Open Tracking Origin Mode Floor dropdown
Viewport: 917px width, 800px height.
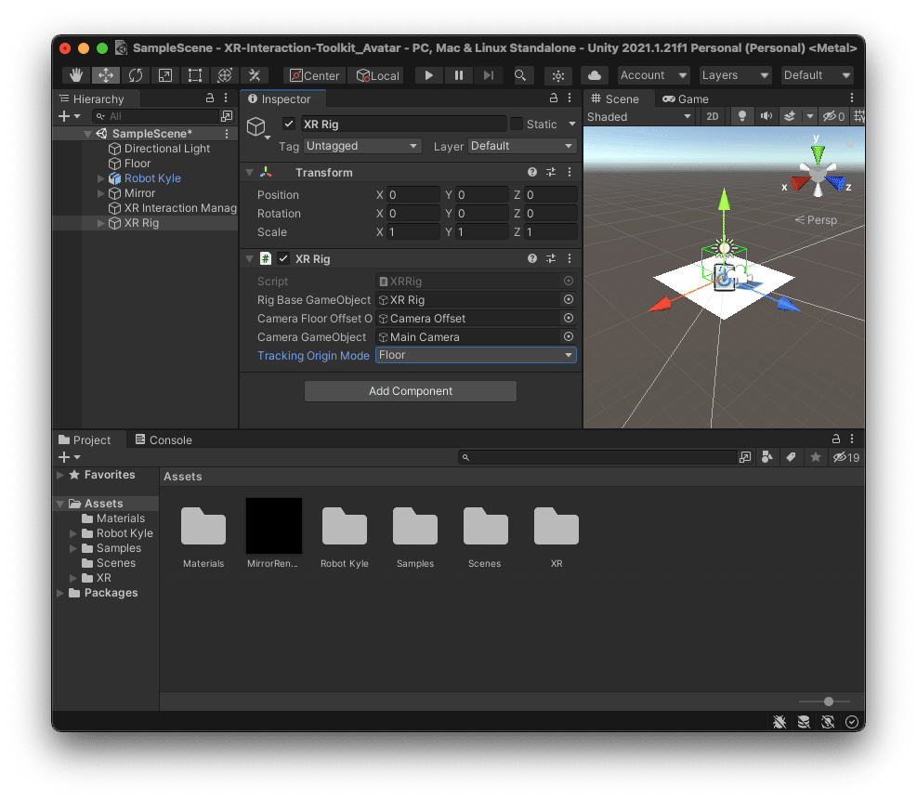tap(476, 355)
